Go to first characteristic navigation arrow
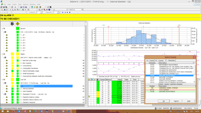The image size is (201, 113). click(x=63, y=12)
